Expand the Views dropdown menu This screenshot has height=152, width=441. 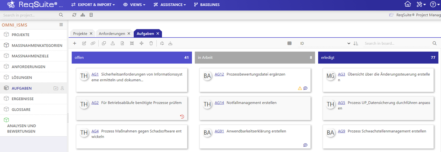[134, 5]
